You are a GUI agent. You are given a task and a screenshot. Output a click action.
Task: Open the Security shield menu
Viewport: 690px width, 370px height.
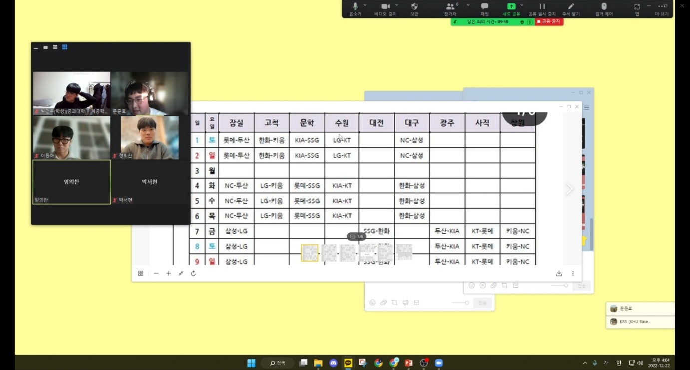pyautogui.click(x=414, y=8)
